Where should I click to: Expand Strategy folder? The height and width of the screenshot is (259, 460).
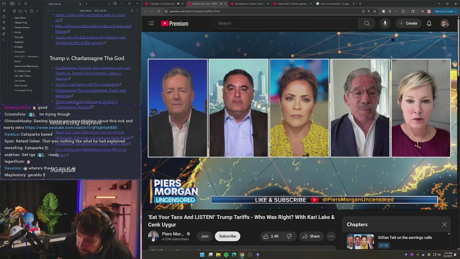(18, 47)
